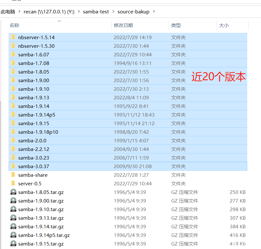Screen dimensions: 261x249
Task: Click the file name samba-1.8.05.tar.gz
Action: [x=41, y=192]
